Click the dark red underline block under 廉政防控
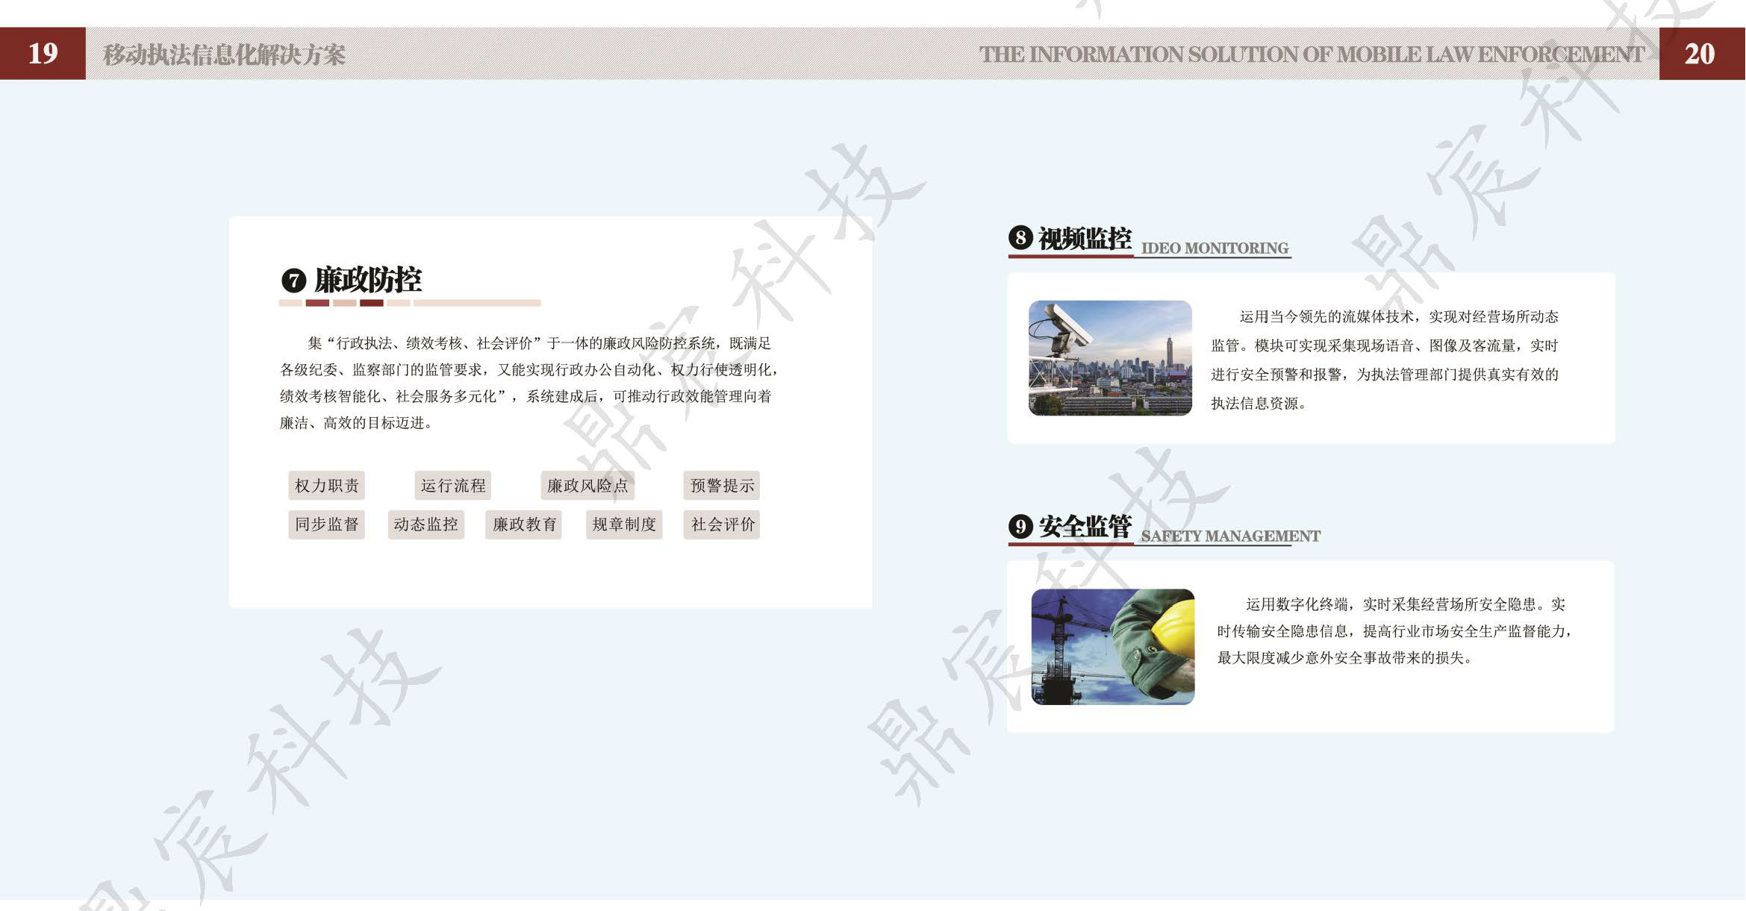This screenshot has height=911, width=1746. coord(371,303)
